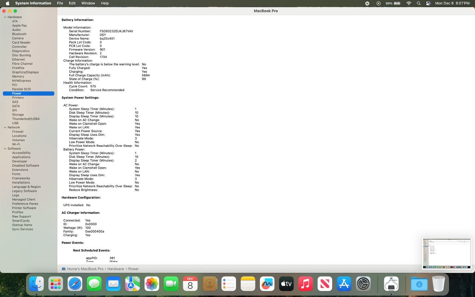Open Control Center in menu bar

point(428,3)
